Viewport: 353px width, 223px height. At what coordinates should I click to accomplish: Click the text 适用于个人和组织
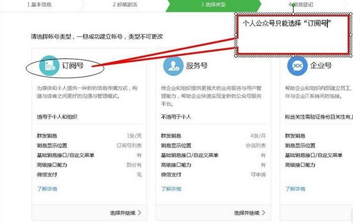[x=57, y=117]
